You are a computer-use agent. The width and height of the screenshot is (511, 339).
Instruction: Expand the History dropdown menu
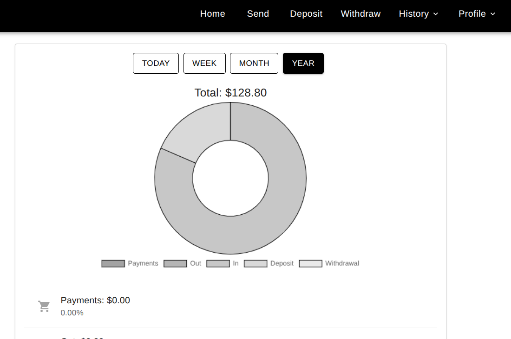pos(413,14)
